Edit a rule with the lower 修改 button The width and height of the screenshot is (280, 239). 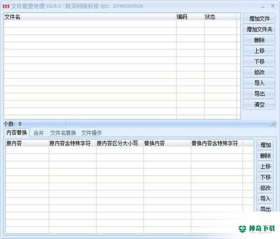tap(265, 188)
